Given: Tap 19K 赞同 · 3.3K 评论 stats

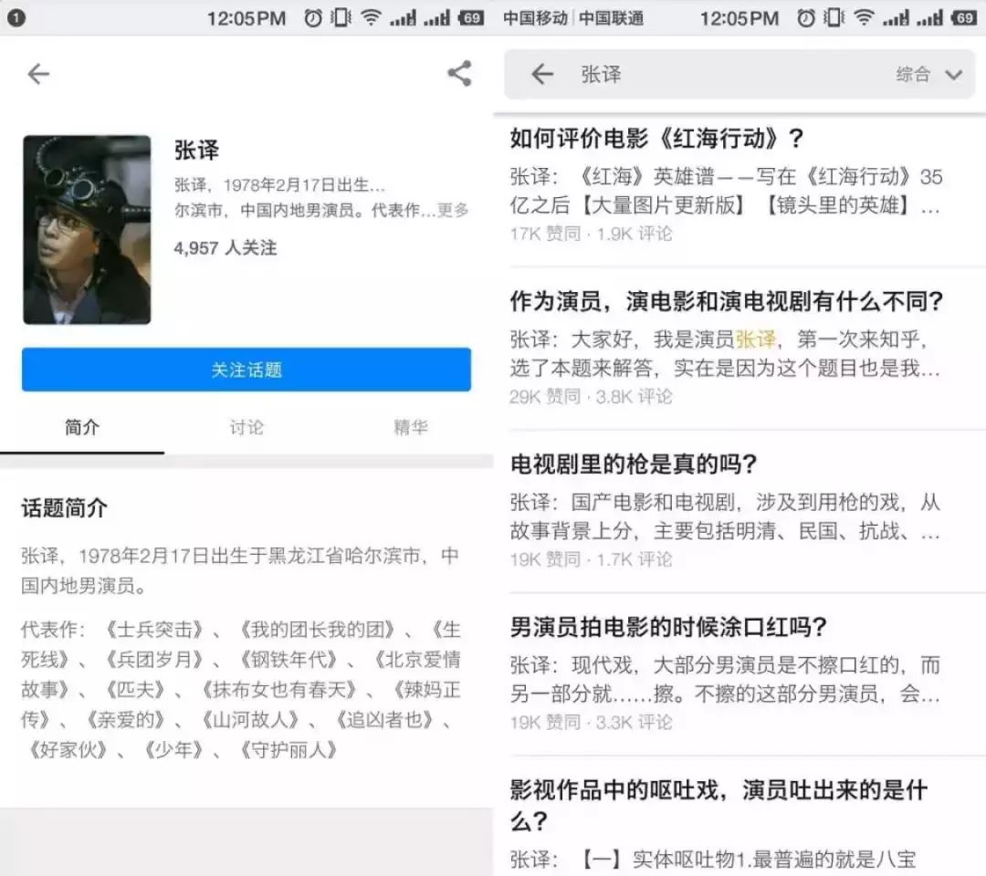Looking at the screenshot, I should 591,723.
